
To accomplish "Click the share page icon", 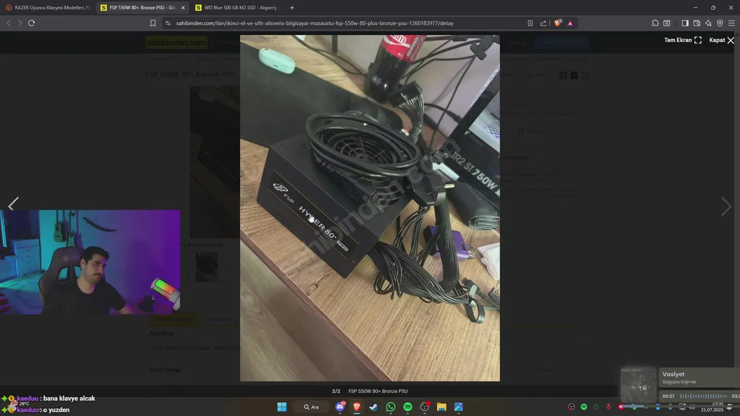I will coord(543,23).
